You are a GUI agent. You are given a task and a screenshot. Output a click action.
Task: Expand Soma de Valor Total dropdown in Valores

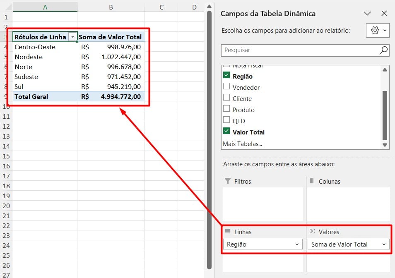point(384,244)
